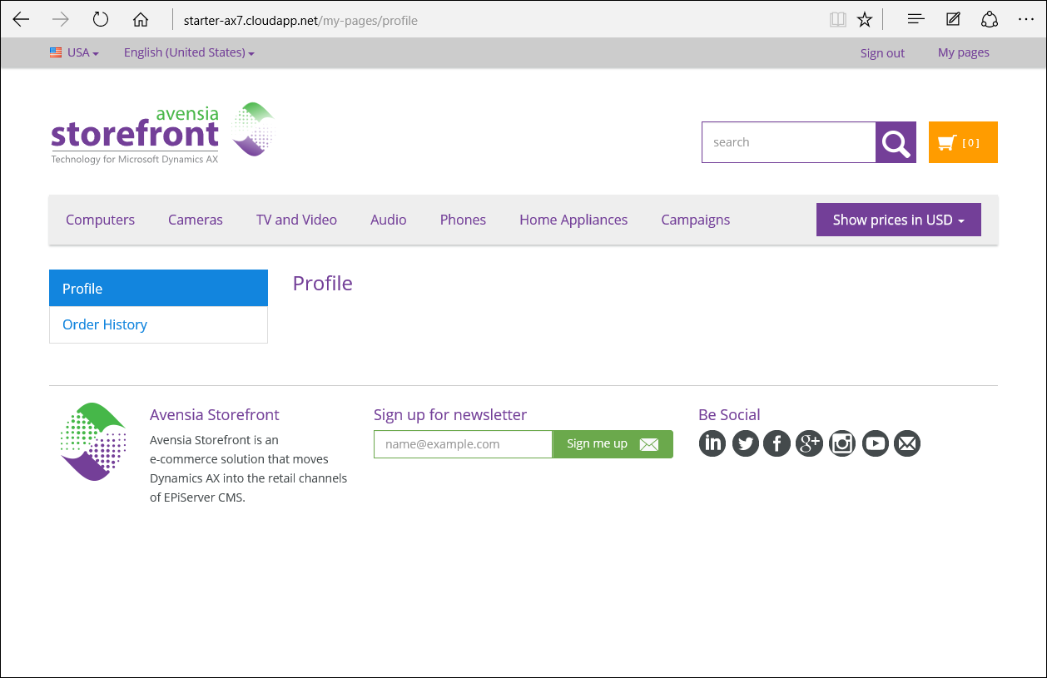
Task: Open the Phones category menu
Action: (x=463, y=220)
